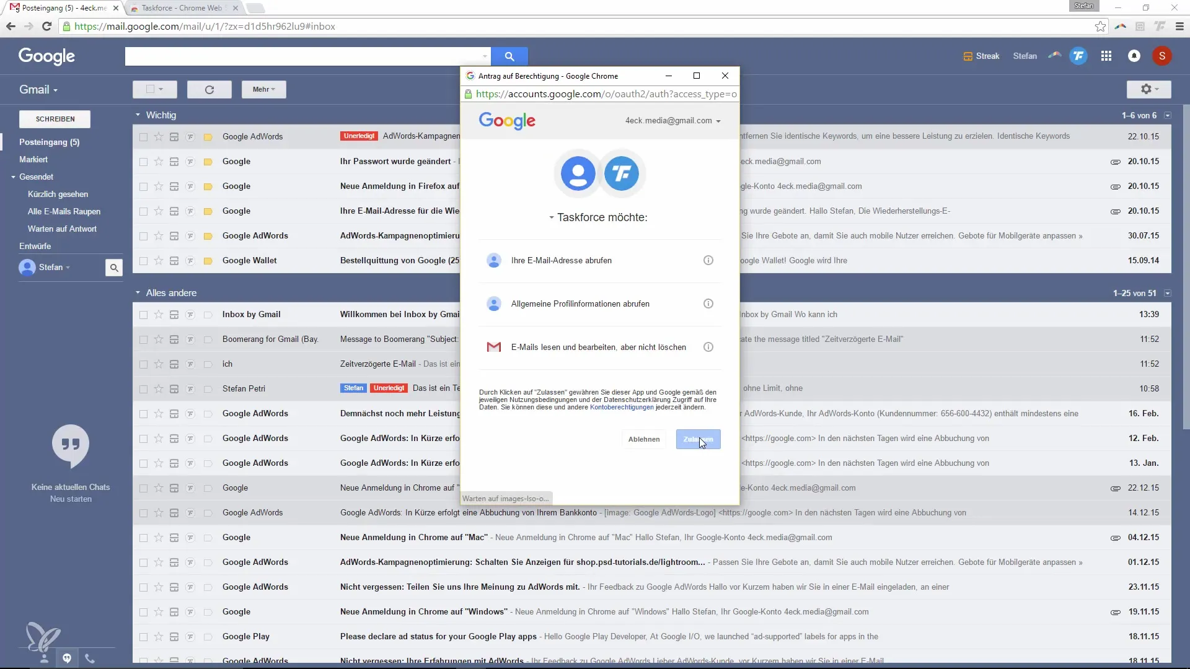
Task: Click info icon for E-Mails lesen permission
Action: tap(708, 347)
